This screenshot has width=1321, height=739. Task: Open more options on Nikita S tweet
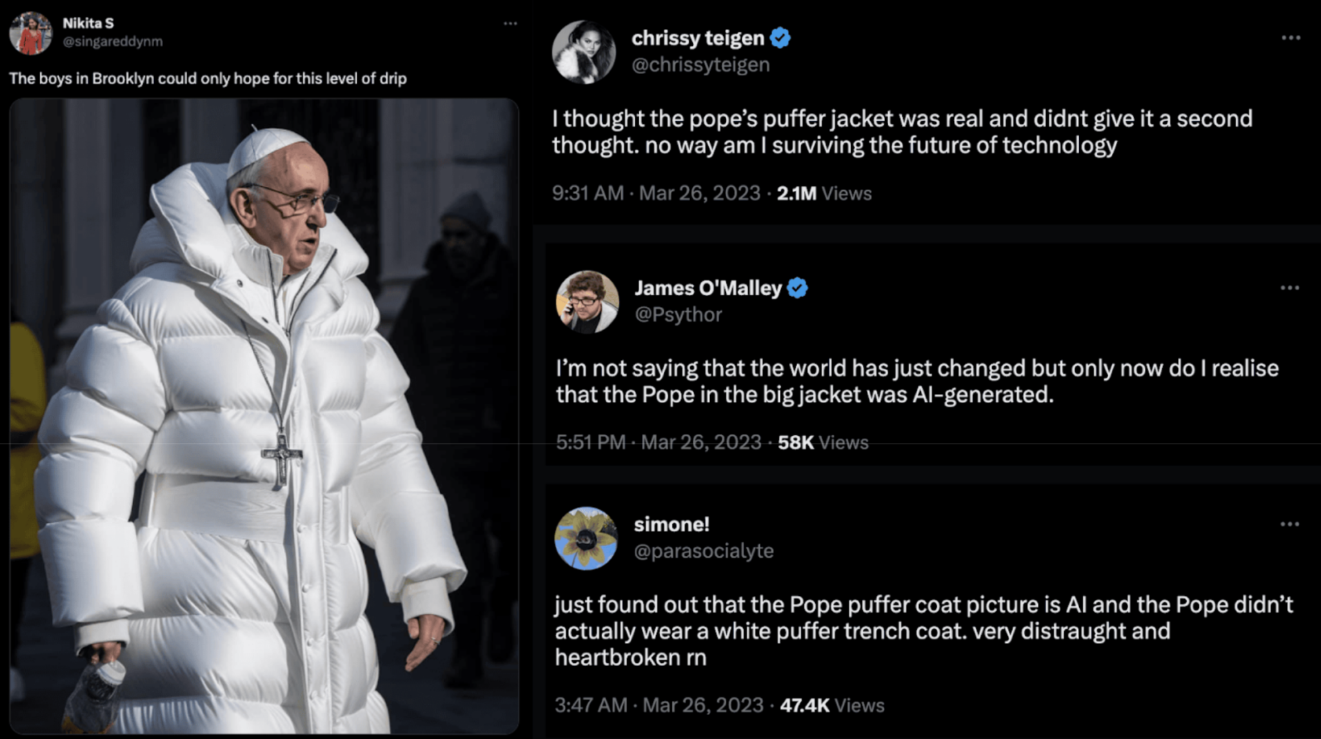(510, 23)
